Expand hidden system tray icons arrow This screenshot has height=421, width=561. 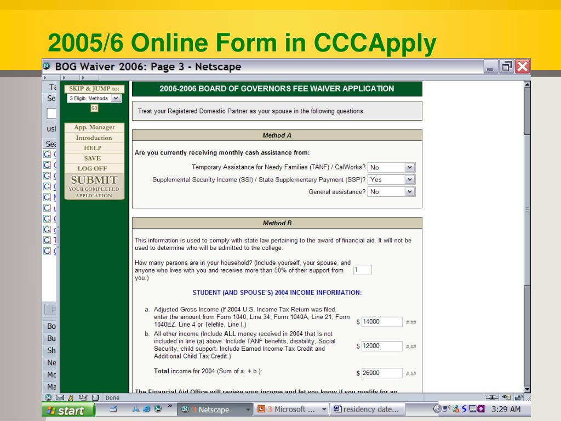point(437,409)
